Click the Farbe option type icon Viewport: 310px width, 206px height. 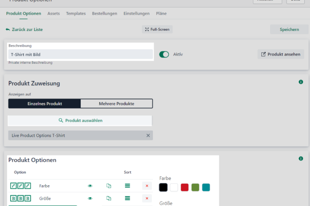click(20, 186)
